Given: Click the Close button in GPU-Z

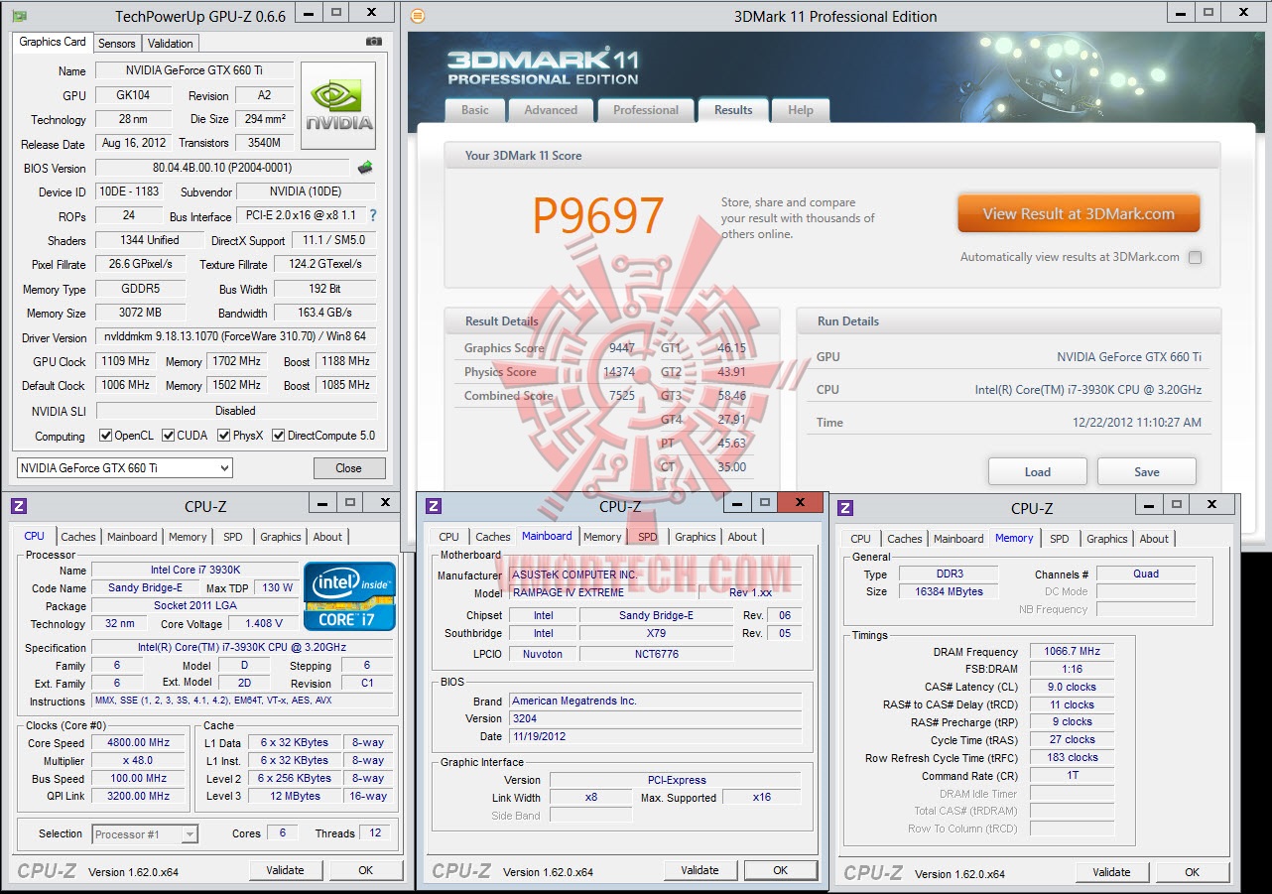Looking at the screenshot, I should 348,468.
